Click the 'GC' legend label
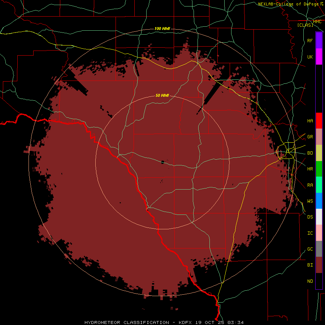This screenshot has width=325, height=325. coord(310,249)
